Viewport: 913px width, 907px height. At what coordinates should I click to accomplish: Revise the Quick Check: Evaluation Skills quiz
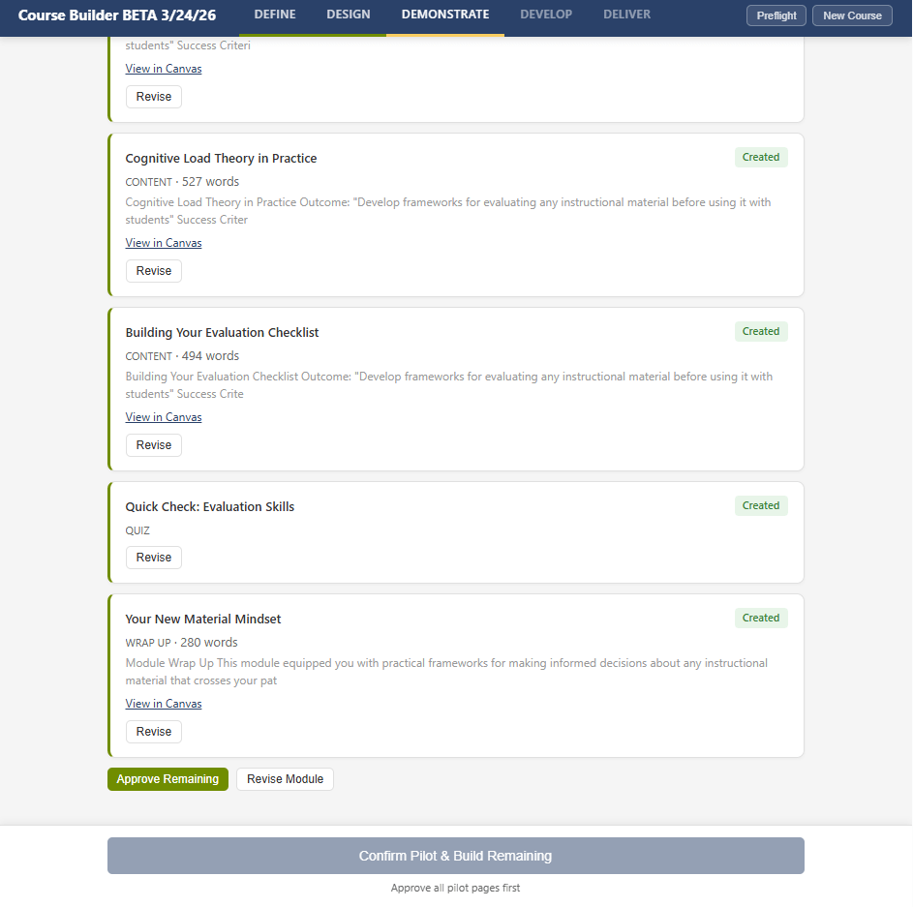click(154, 558)
